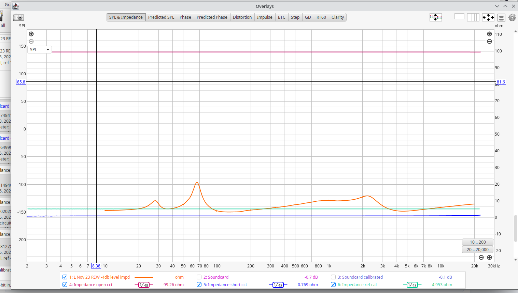Click the move/fit graph arrows icon
This screenshot has width=518, height=293.
pyautogui.click(x=488, y=17)
